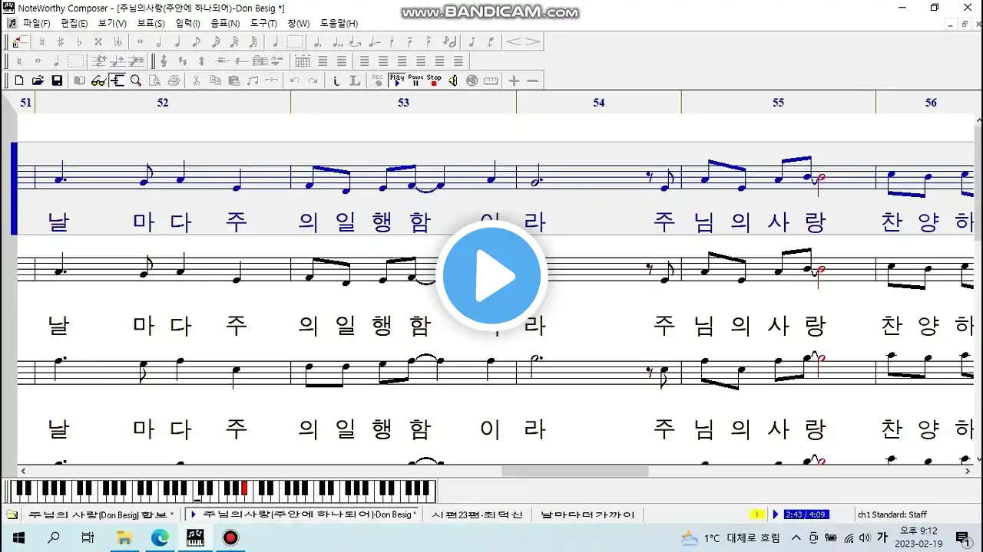
Task: Zoom out with minus icon
Action: point(532,80)
